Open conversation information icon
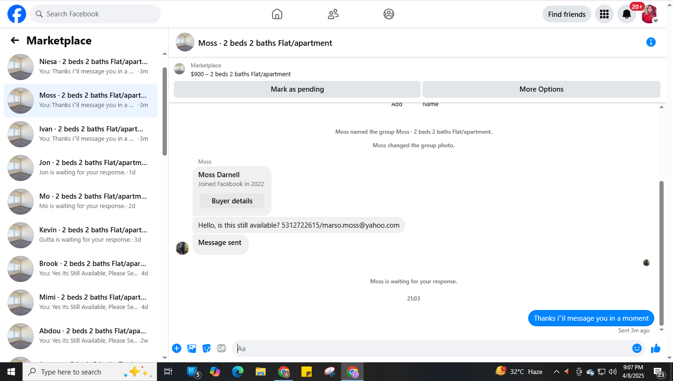This screenshot has width=673, height=381. click(x=651, y=42)
